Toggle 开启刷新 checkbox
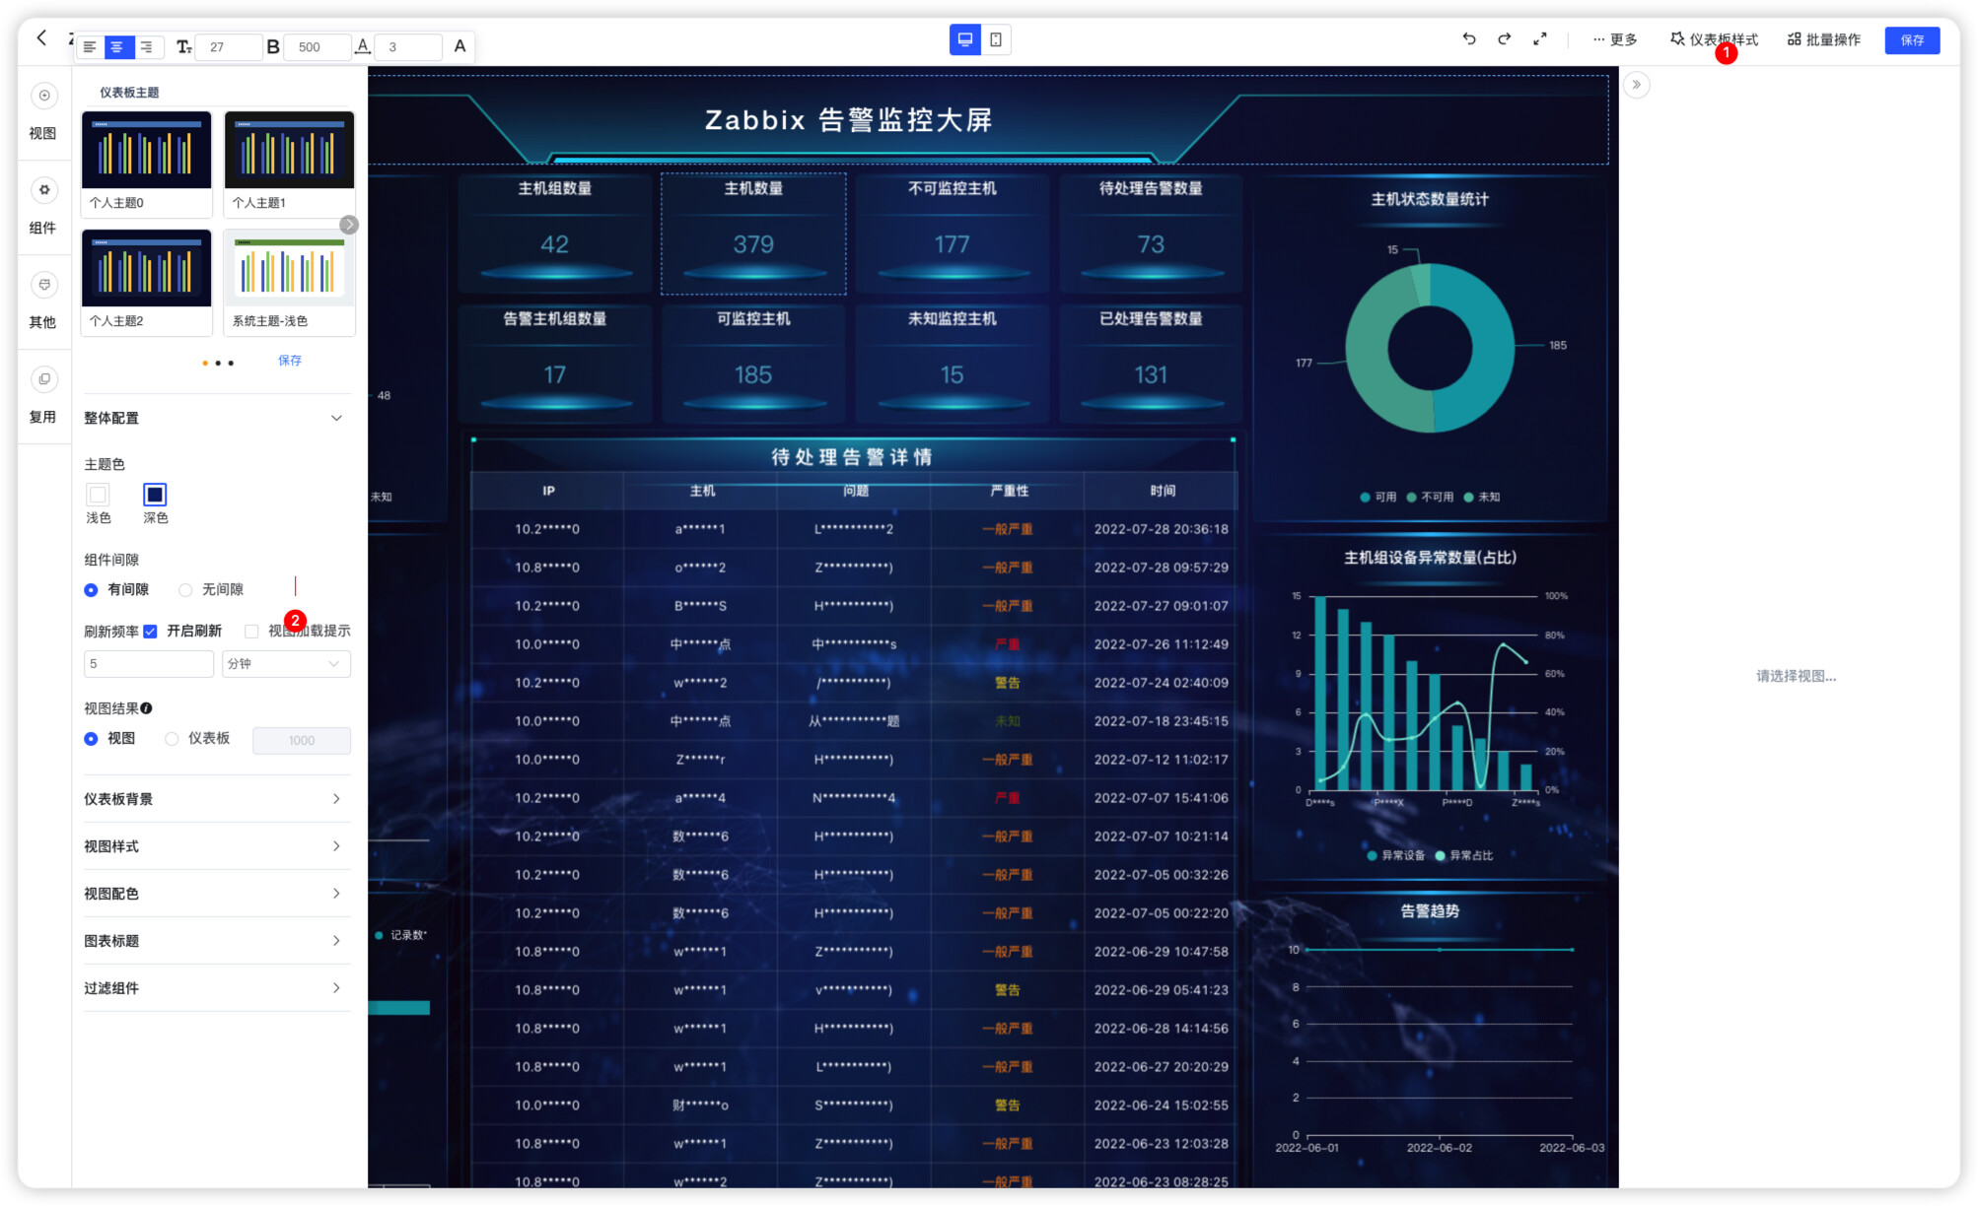The image size is (1978, 1206). 150,632
